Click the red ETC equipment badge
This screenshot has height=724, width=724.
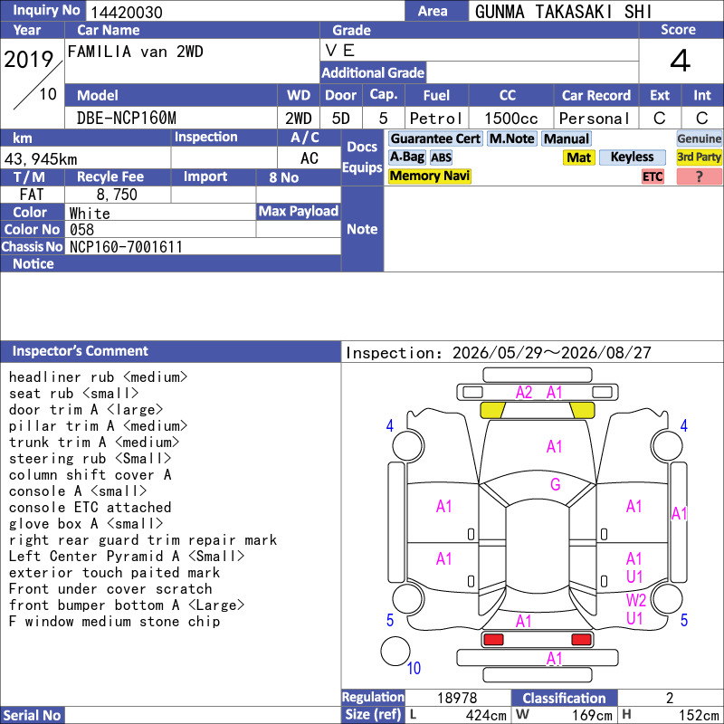pos(653,176)
